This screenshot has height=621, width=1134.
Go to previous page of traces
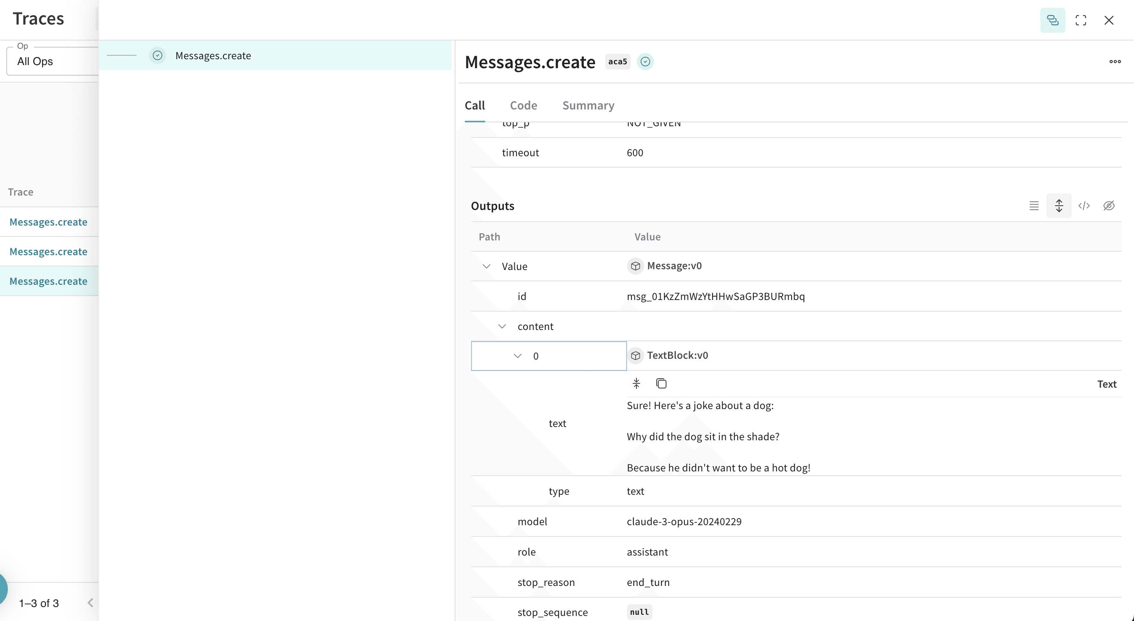[90, 603]
